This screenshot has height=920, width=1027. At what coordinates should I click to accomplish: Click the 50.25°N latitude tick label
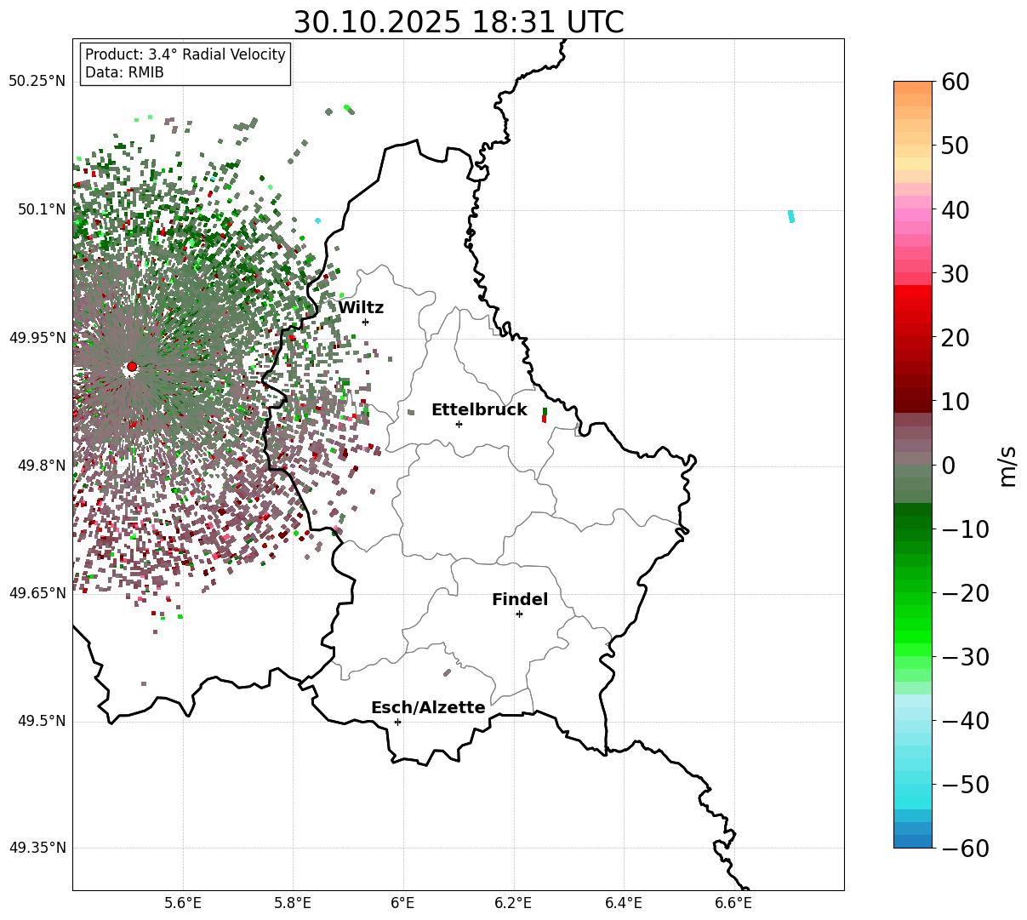[37, 82]
